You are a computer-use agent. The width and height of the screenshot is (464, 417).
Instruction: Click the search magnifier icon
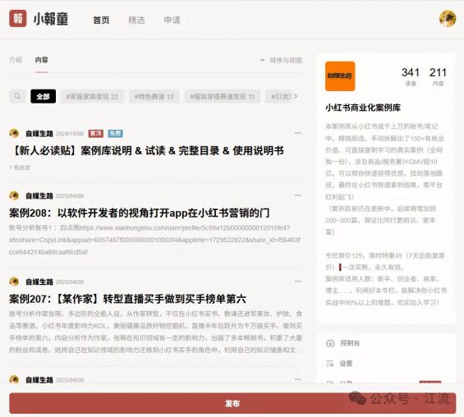[x=17, y=96]
